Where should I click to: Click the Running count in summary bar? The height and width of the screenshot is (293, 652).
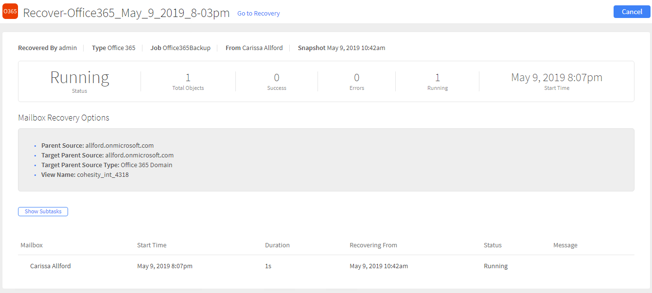pyautogui.click(x=438, y=78)
